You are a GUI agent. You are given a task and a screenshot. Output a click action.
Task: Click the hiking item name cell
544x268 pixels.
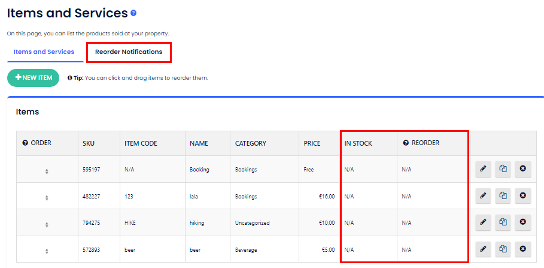[197, 223]
